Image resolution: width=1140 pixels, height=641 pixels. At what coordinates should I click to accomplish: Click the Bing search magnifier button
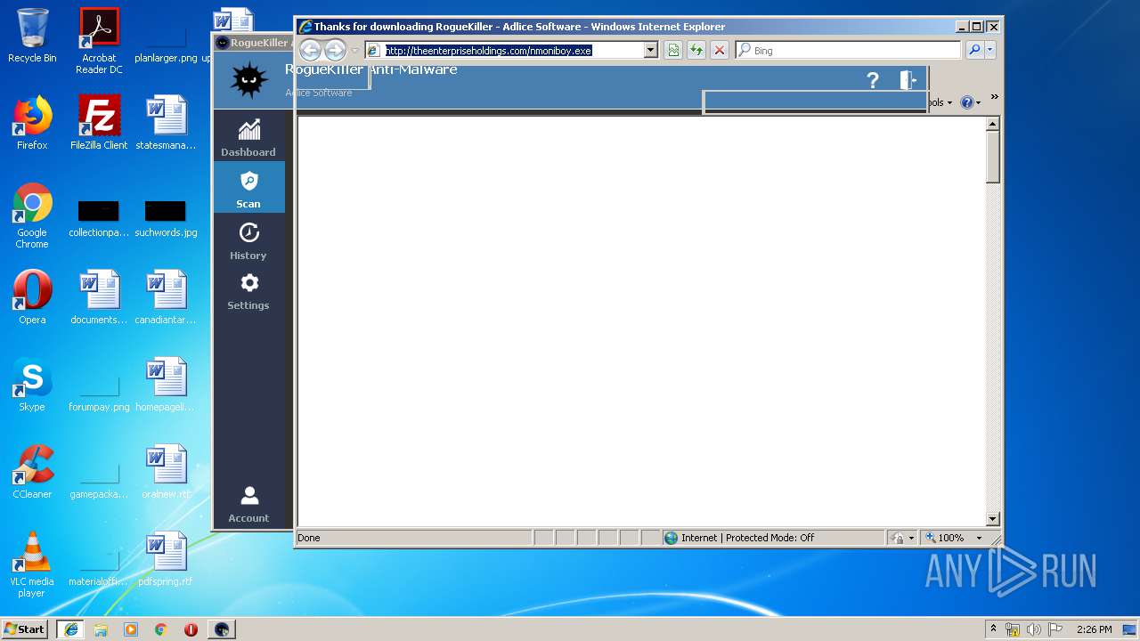[x=974, y=51]
